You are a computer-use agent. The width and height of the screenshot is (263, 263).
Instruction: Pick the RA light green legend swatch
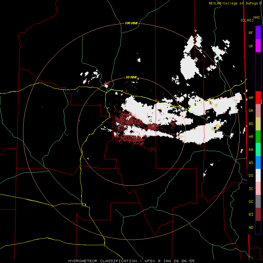(258, 150)
